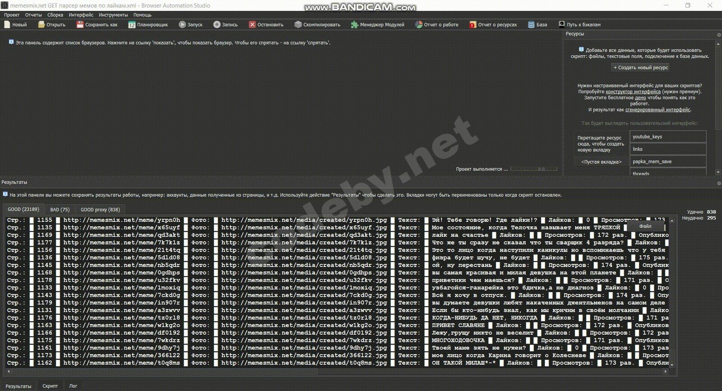Open the Проект menu

(x=12, y=15)
